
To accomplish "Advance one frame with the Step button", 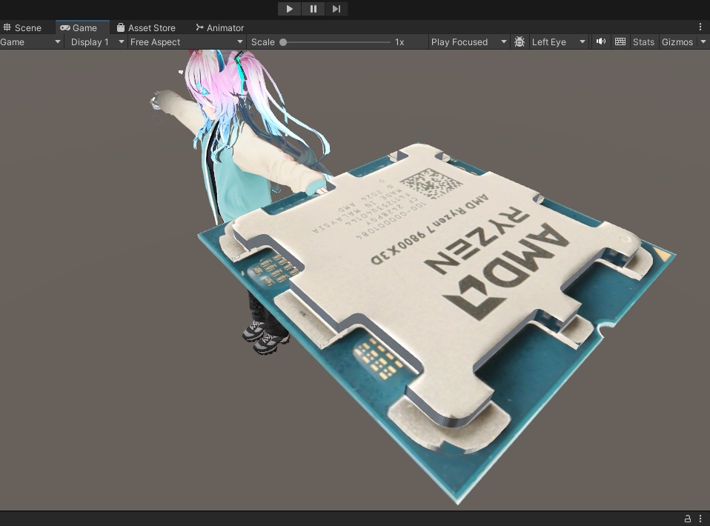I will click(336, 9).
